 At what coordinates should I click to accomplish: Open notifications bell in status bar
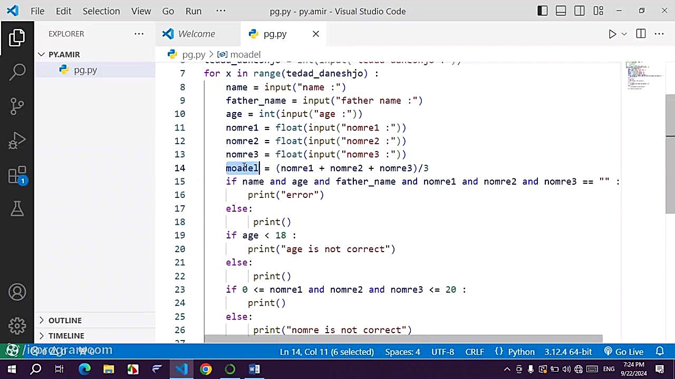pos(660,352)
